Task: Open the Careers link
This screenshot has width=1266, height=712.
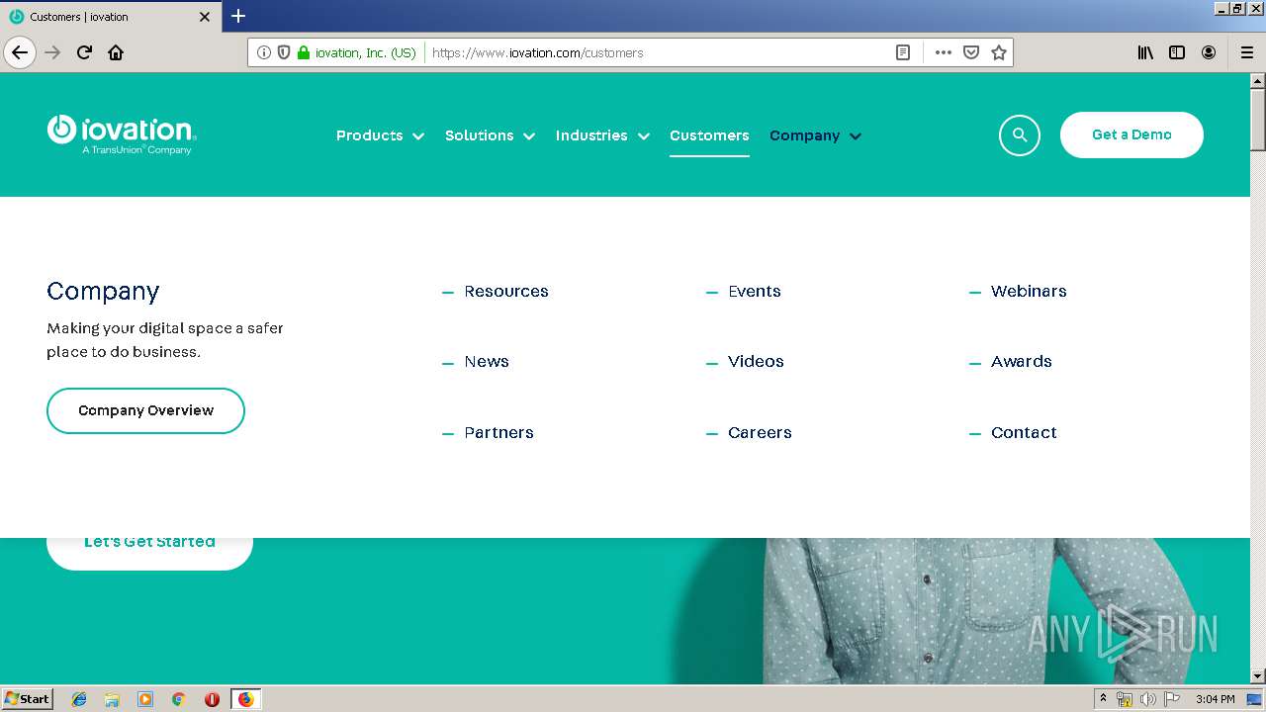Action: point(760,432)
